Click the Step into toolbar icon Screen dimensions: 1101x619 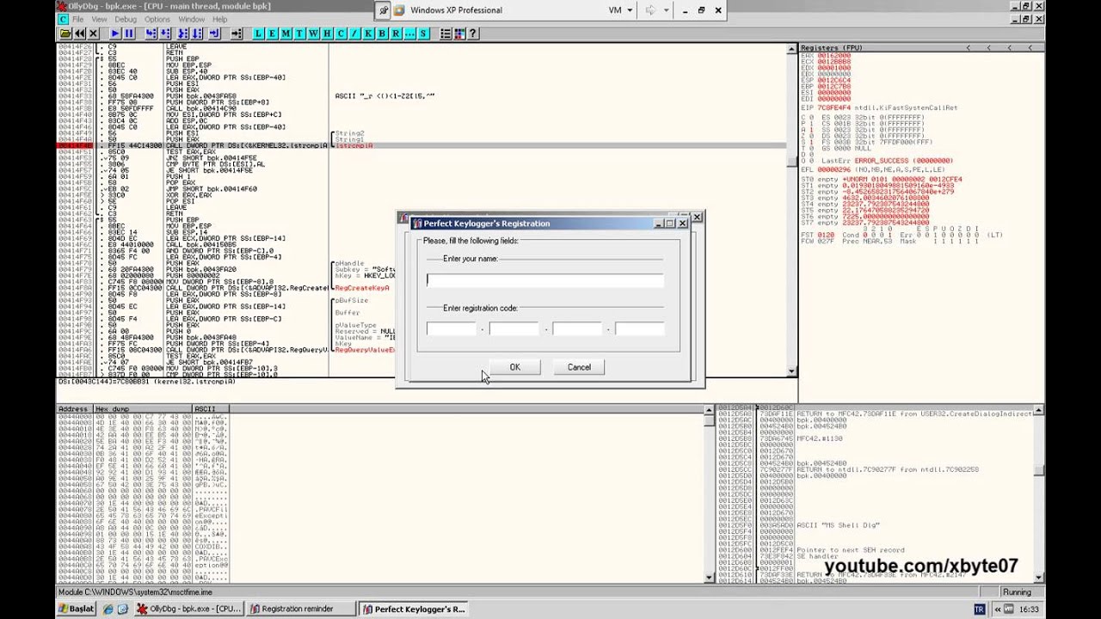point(151,34)
